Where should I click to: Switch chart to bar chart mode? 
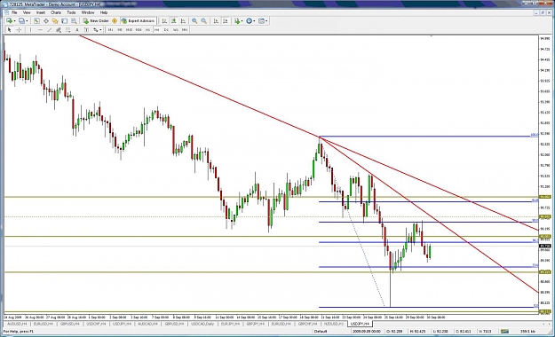tap(164, 21)
